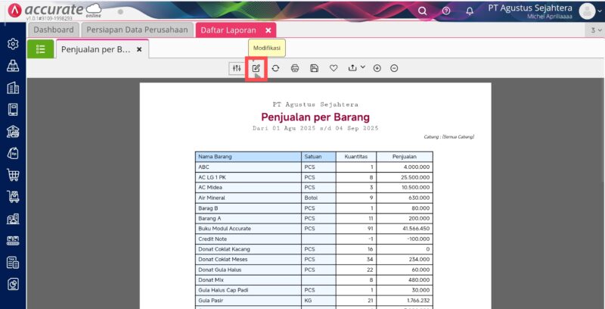605x309 pixels.
Task: Open the report filter settings icon
Action: (x=237, y=68)
